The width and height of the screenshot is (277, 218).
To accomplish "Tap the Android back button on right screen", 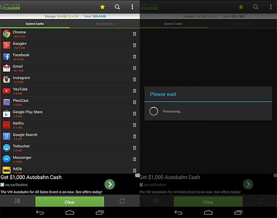I will pyautogui.click(x=179, y=213).
